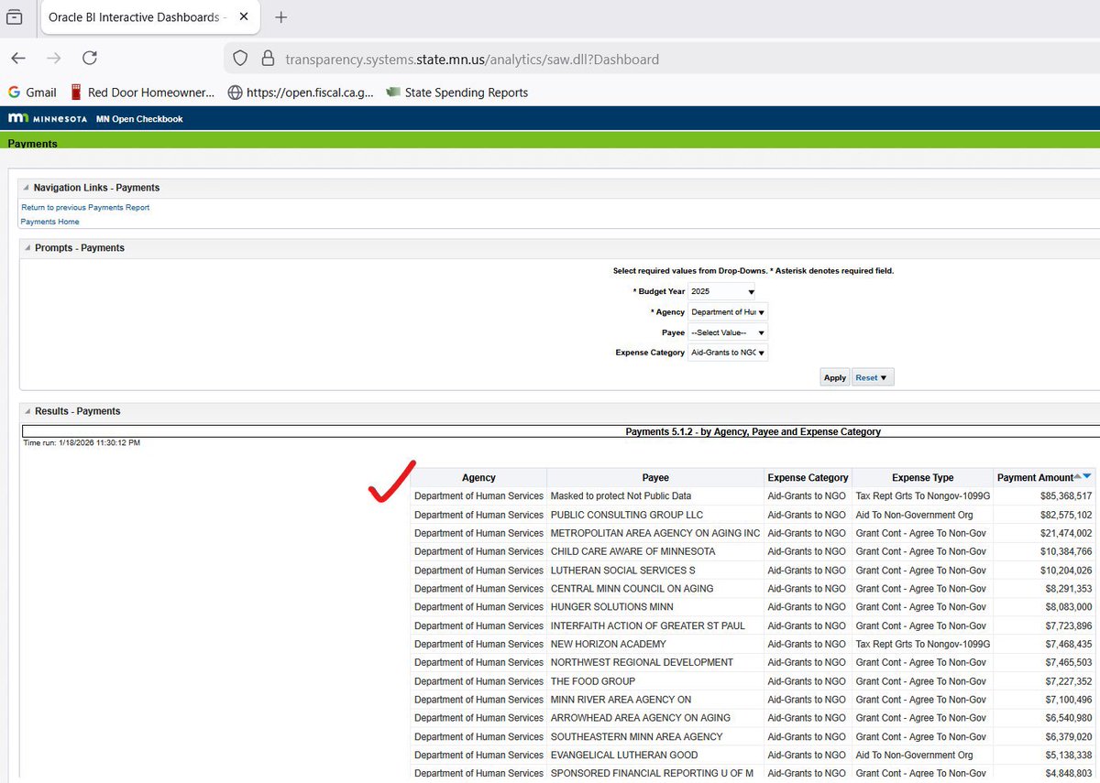Click the Agency column header
The image size is (1100, 783).
(x=478, y=477)
